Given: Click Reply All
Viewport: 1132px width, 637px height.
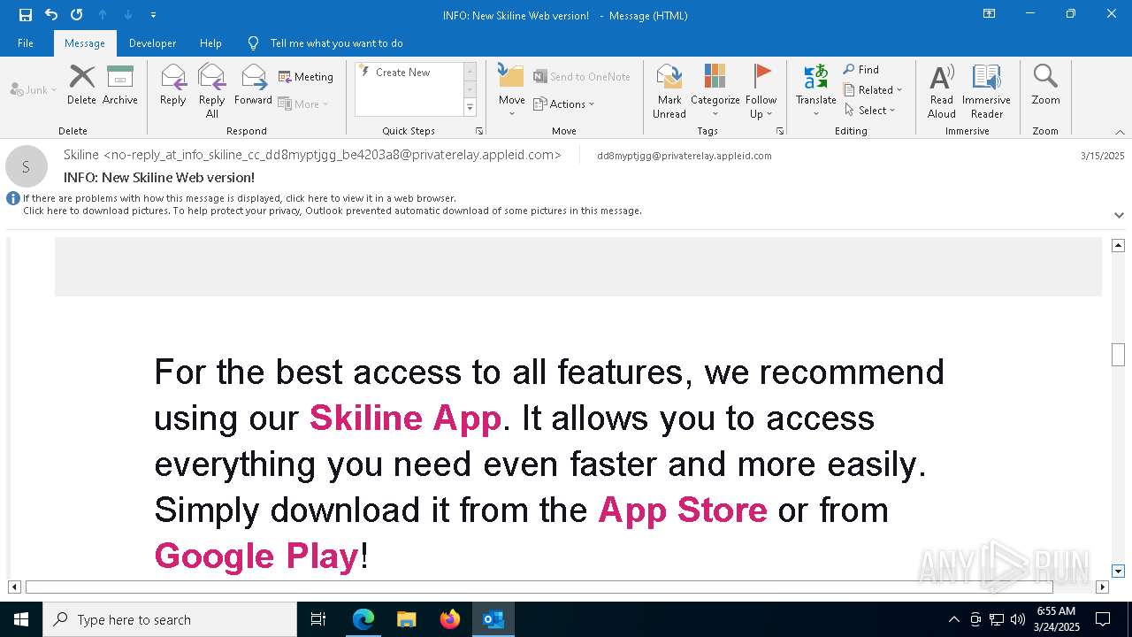Looking at the screenshot, I should click(212, 91).
